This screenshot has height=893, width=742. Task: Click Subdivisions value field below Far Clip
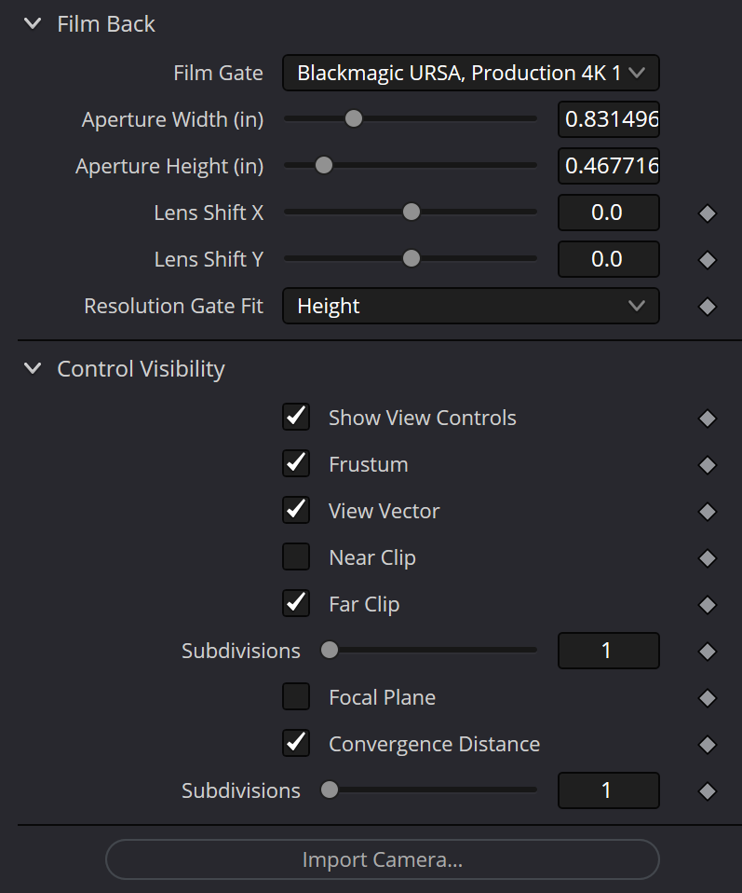[608, 651]
